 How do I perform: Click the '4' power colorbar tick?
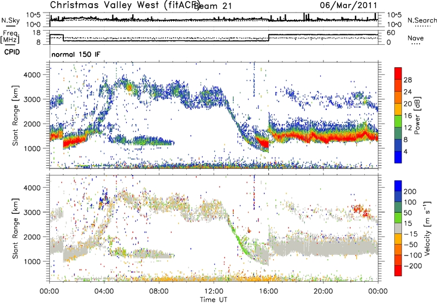(x=406, y=151)
